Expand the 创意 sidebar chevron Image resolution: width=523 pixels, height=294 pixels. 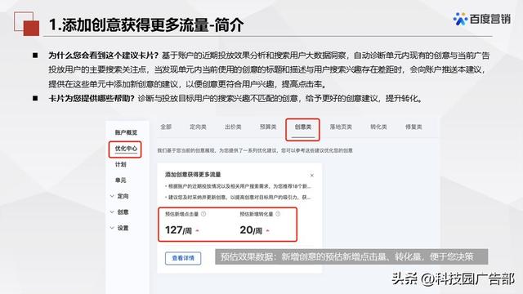click(112, 212)
